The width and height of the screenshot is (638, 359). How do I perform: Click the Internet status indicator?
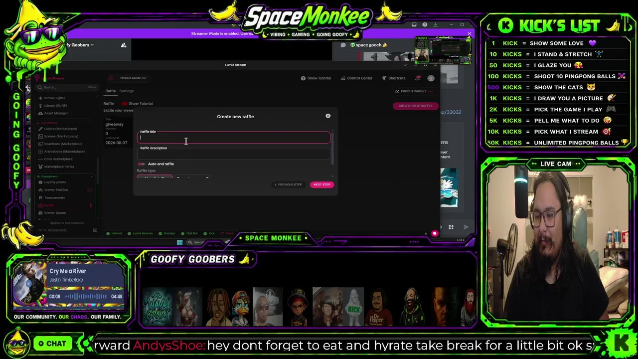[x=114, y=233]
